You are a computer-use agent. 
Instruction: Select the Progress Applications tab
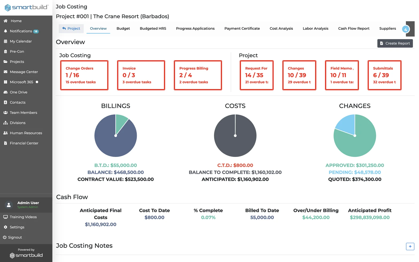click(195, 29)
